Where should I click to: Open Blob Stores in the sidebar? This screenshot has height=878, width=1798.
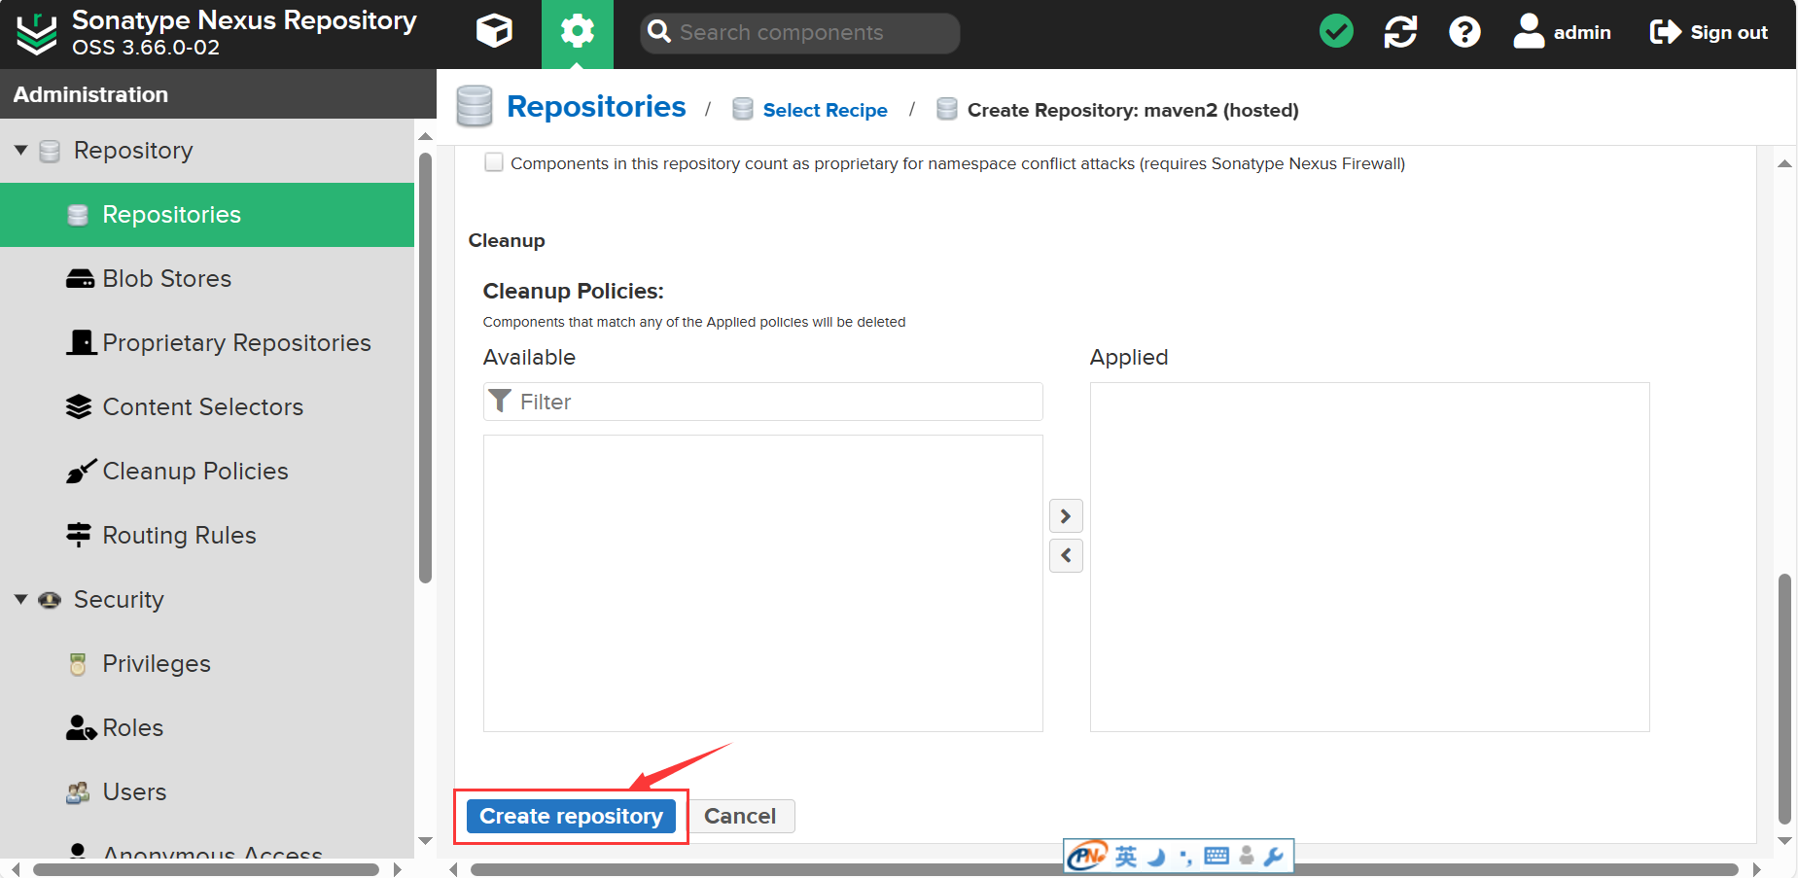(207, 279)
